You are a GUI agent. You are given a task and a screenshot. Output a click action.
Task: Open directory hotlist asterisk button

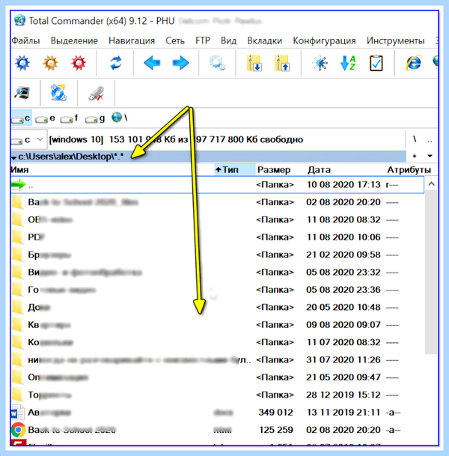click(415, 156)
